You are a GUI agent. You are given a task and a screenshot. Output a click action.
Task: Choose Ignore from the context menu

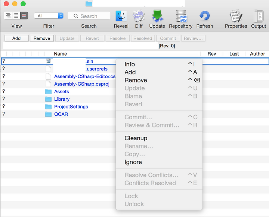159,162
